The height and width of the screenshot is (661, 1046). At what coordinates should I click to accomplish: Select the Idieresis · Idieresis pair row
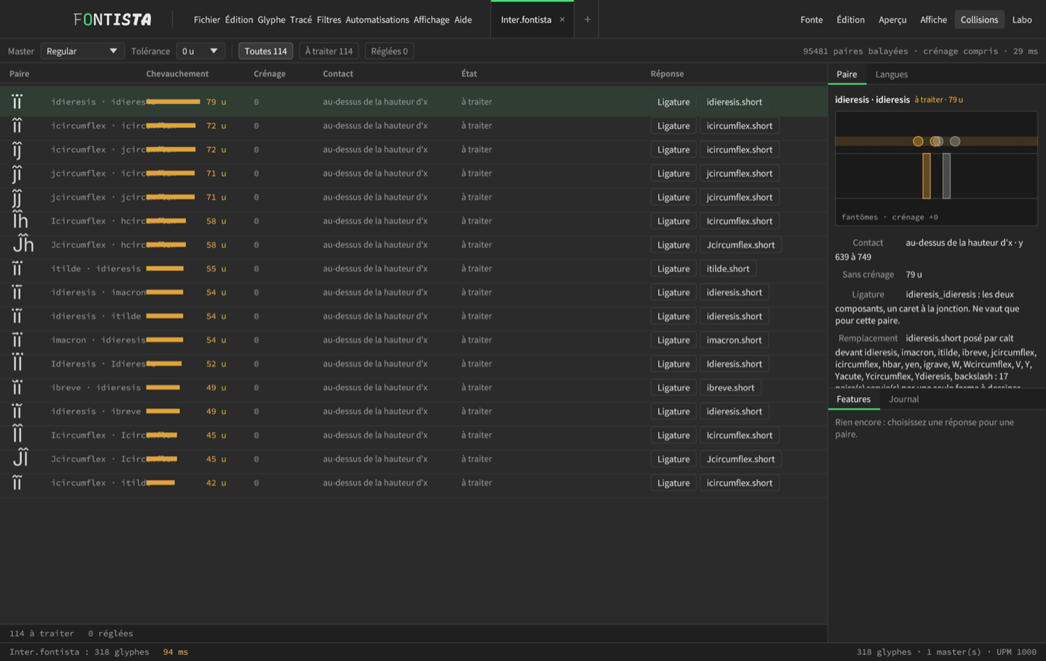click(x=414, y=364)
